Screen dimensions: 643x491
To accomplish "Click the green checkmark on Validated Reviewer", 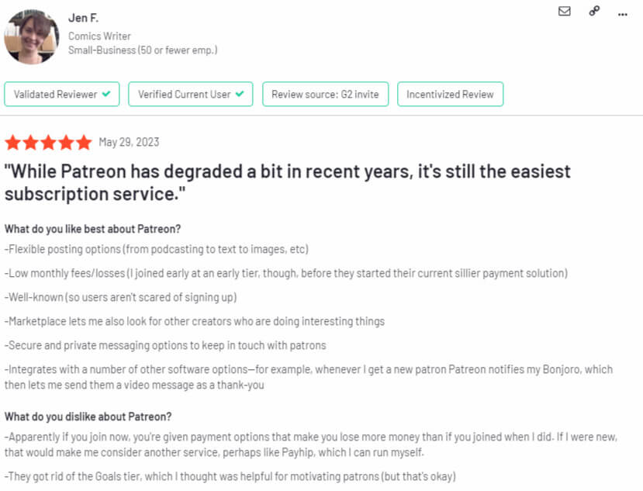I will [x=108, y=94].
